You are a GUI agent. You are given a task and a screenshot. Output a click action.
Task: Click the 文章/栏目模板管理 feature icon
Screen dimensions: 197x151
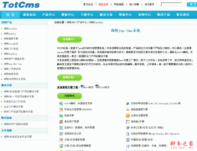61,140
